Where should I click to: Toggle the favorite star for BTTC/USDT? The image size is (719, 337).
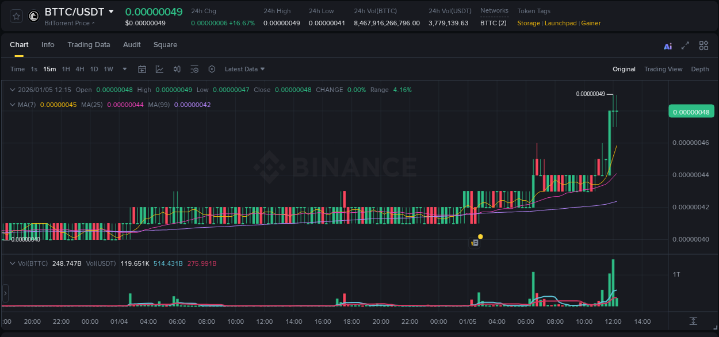click(16, 16)
